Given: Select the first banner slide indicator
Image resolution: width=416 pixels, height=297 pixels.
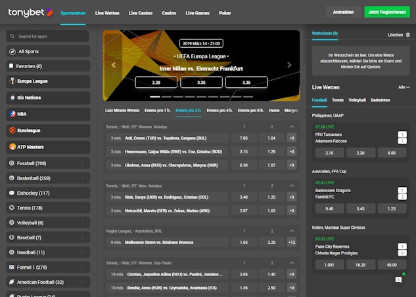Looking at the screenshot, I should [x=155, y=96].
